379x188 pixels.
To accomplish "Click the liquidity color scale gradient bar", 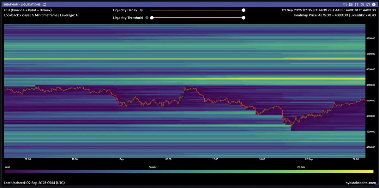I will [189, 171].
